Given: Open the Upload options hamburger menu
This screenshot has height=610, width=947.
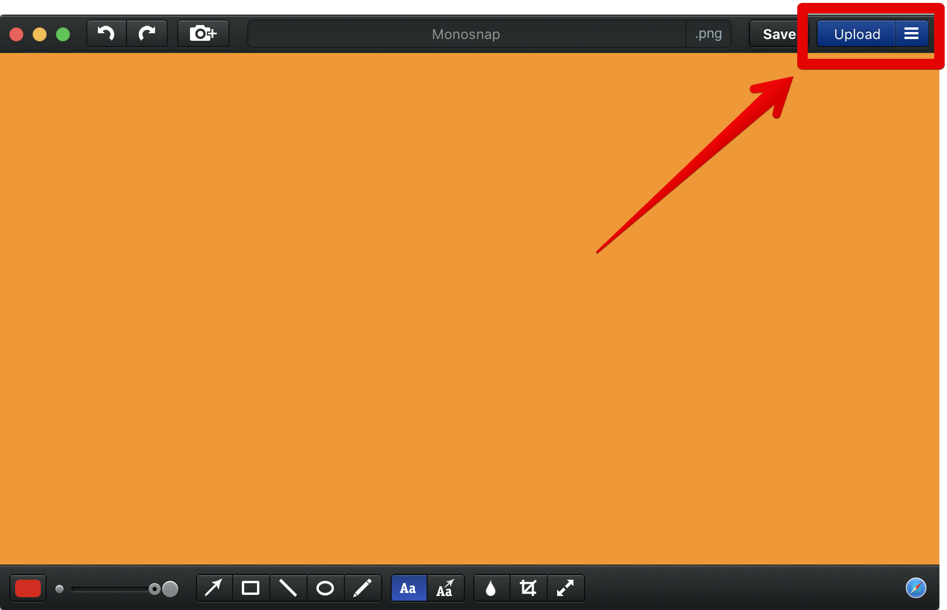Looking at the screenshot, I should pos(911,34).
